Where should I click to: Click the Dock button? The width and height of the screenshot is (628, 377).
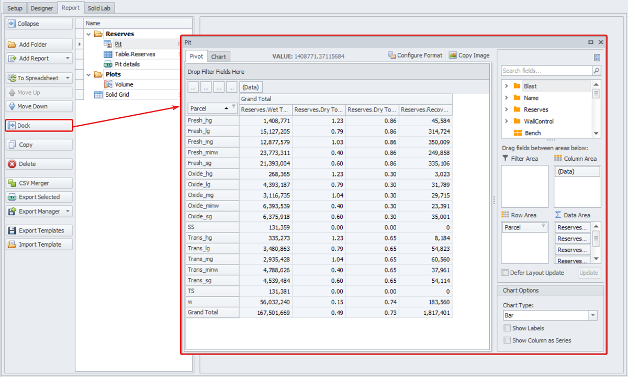pos(39,126)
